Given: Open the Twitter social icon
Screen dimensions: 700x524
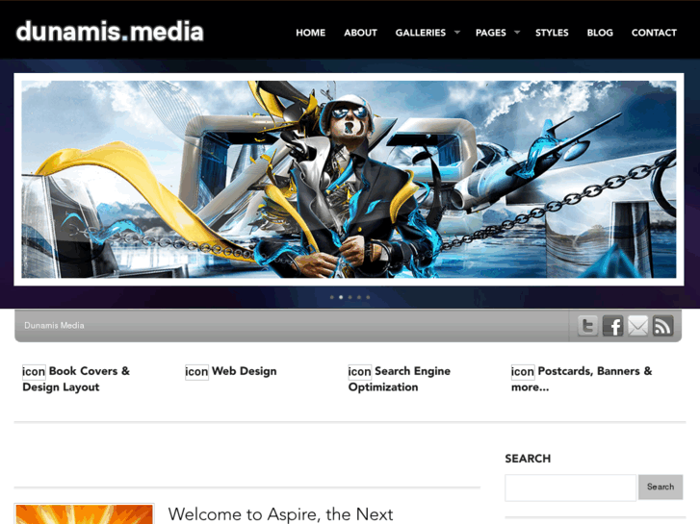Looking at the screenshot, I should pos(587,326).
